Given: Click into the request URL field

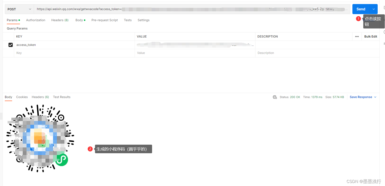Looking at the screenshot, I should pos(192,9).
